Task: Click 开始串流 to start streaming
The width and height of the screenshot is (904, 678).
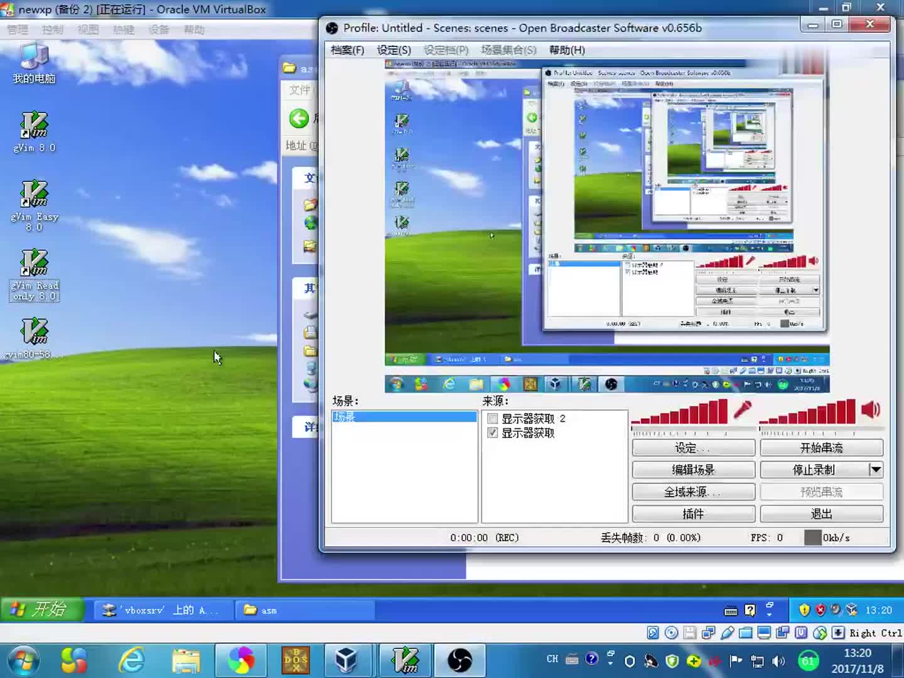Action: (x=821, y=448)
